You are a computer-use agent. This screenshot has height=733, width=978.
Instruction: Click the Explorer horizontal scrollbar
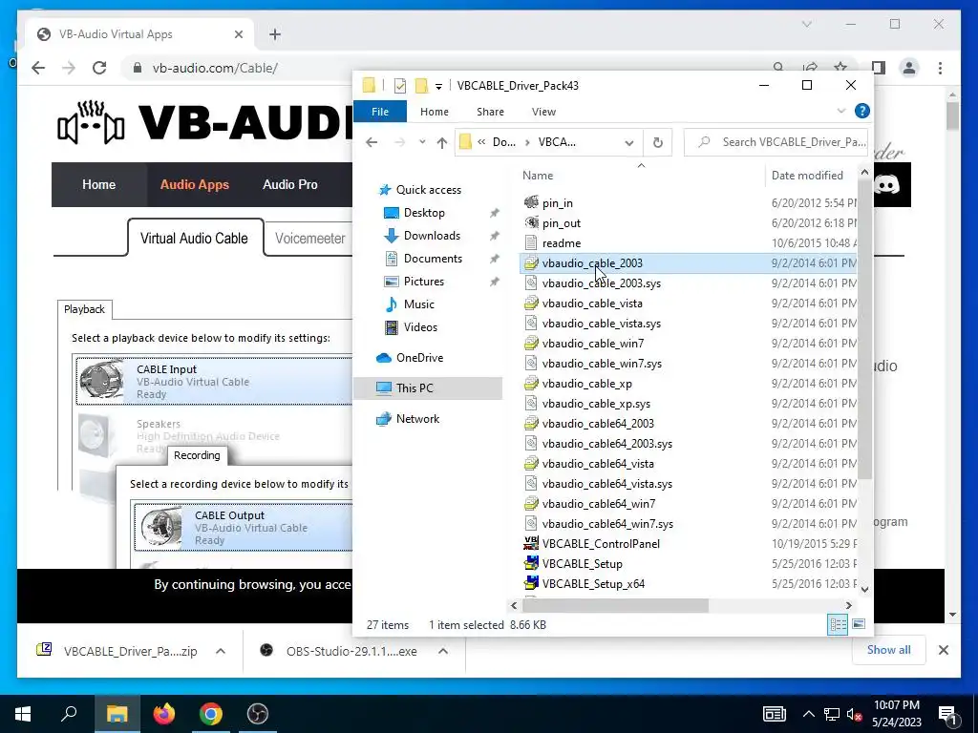click(x=615, y=605)
